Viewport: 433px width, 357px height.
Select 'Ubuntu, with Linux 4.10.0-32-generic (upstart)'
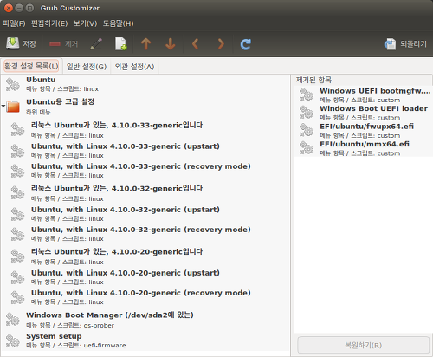126,210
